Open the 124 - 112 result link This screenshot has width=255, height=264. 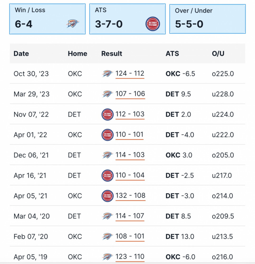click(x=130, y=74)
